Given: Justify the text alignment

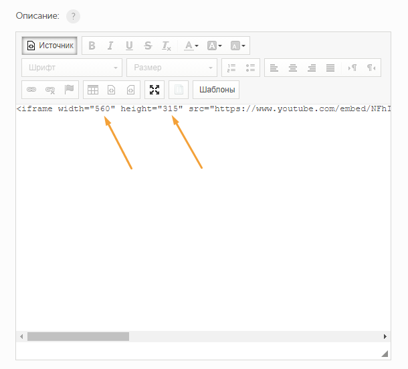Looking at the screenshot, I should tap(330, 68).
